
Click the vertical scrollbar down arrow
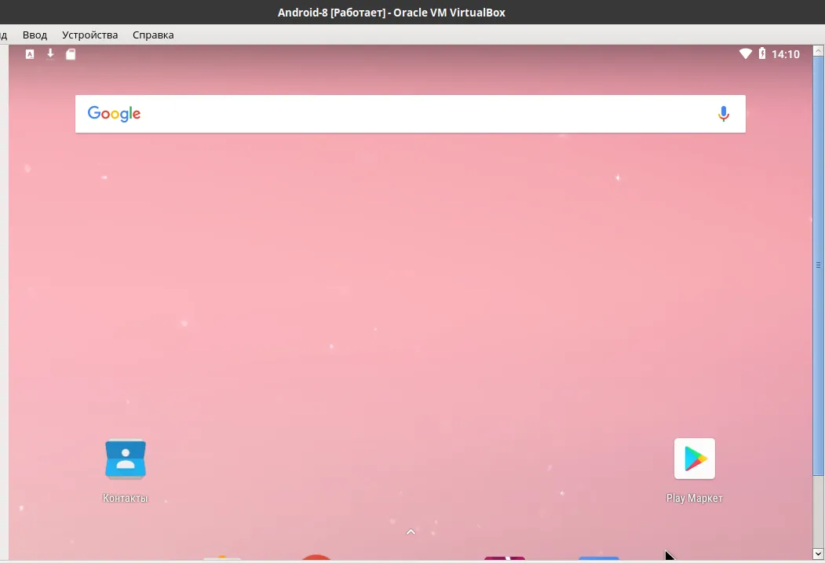coord(818,554)
